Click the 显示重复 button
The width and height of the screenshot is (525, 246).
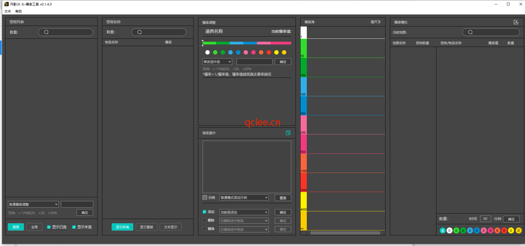pyautogui.click(x=147, y=227)
